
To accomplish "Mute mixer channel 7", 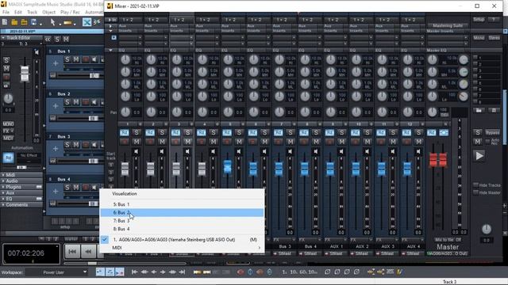I will click(291, 142).
